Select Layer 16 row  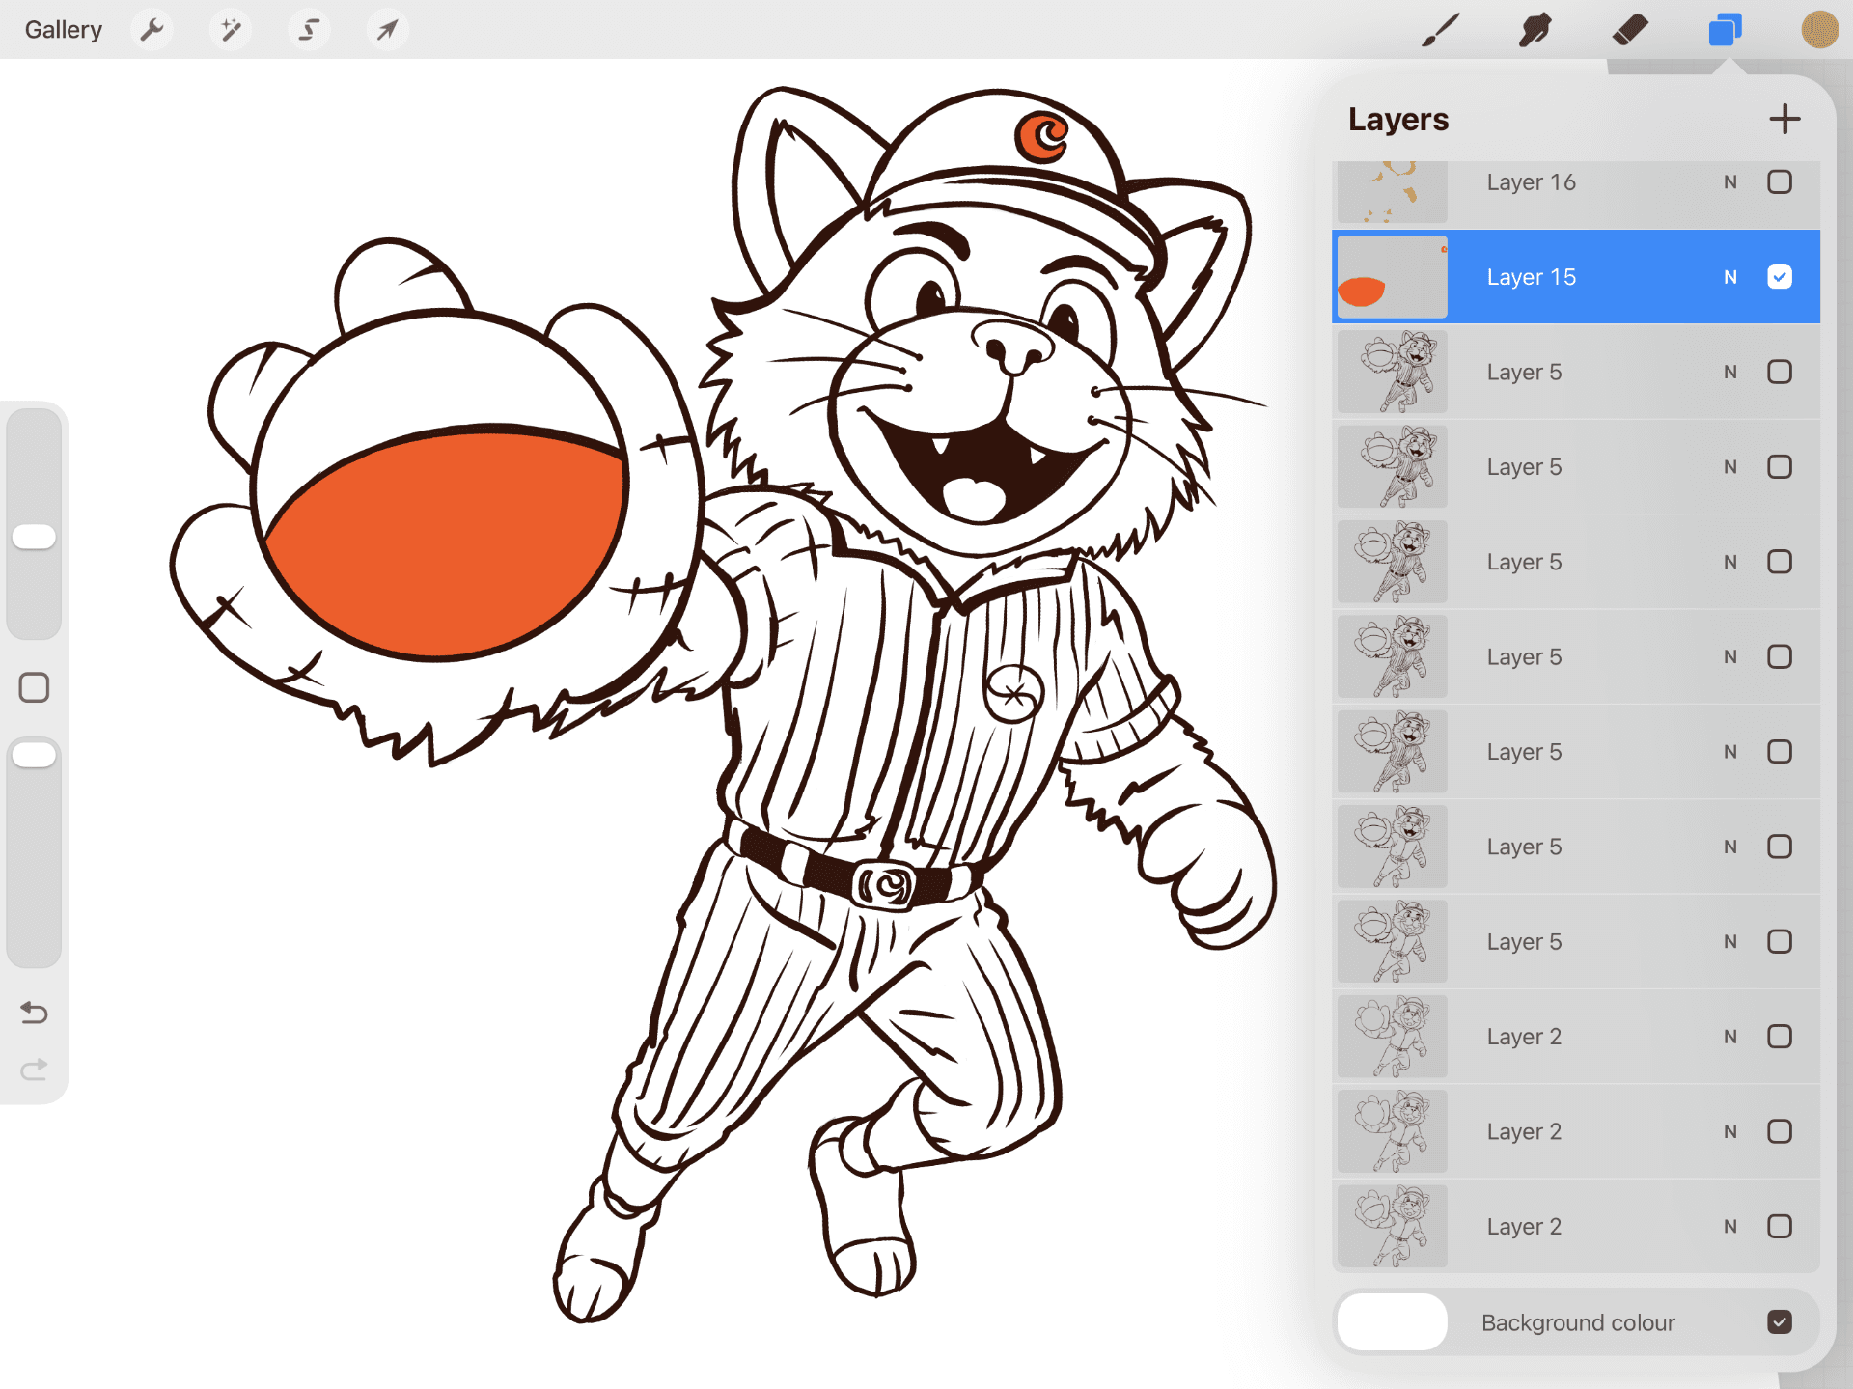pos(1576,193)
